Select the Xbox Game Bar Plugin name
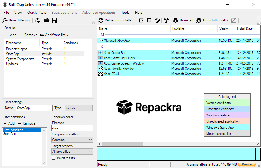The width and height of the screenshot is (261, 168). 119,58
